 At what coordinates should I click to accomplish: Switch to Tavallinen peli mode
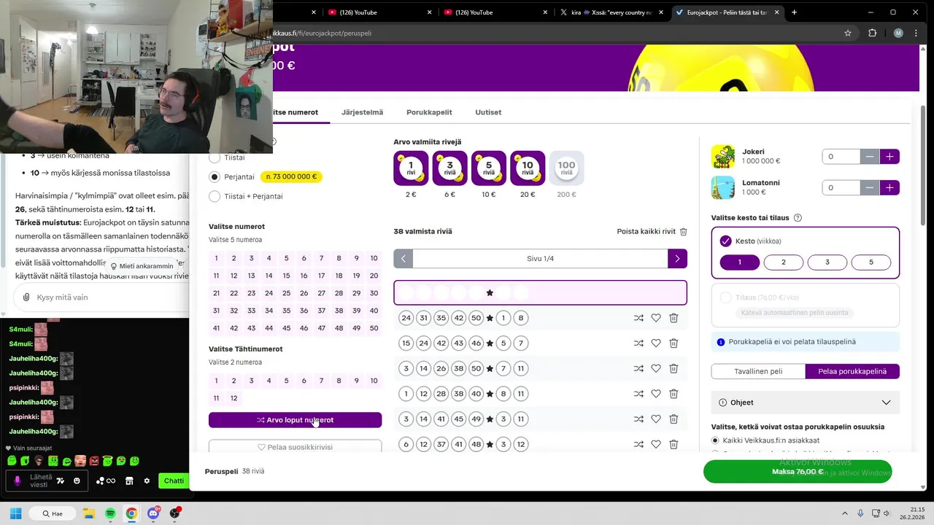click(x=758, y=371)
